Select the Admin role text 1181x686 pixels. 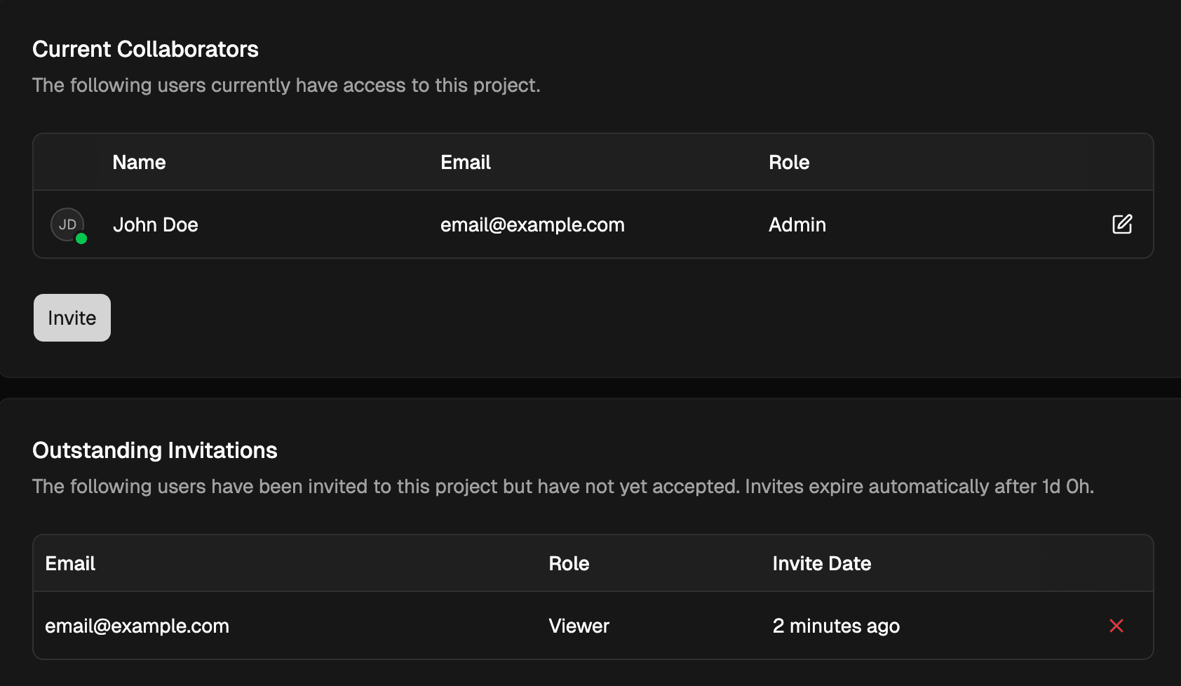(x=797, y=224)
